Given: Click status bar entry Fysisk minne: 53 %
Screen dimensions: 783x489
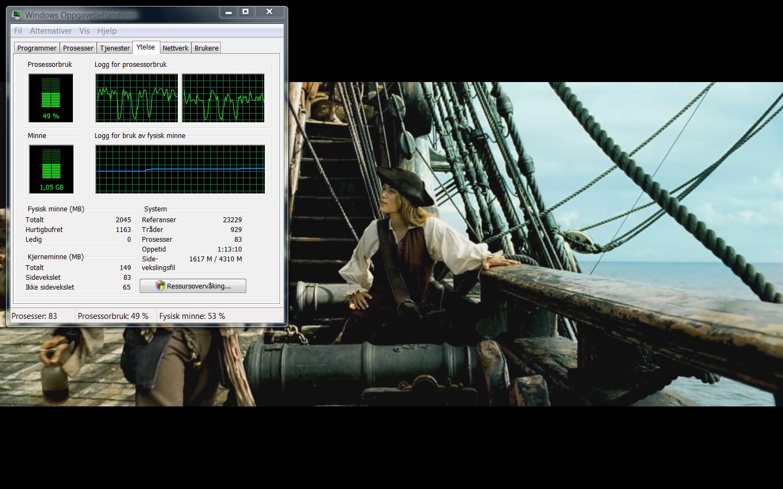Looking at the screenshot, I should tap(192, 316).
